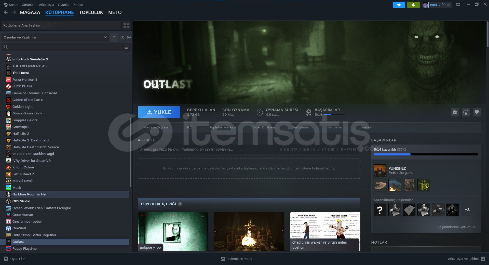Open the Arkadaşlar menu
The image size is (489, 265).
tap(47, 5)
